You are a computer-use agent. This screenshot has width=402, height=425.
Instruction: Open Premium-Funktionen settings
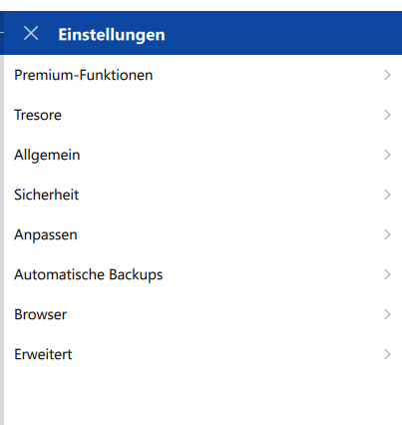[202, 75]
